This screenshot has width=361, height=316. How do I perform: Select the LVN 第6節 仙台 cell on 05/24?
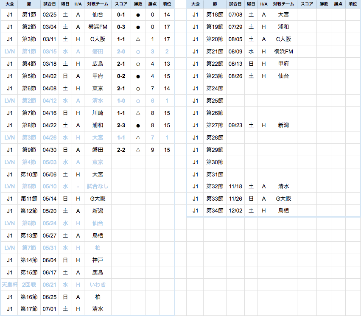click(98, 223)
